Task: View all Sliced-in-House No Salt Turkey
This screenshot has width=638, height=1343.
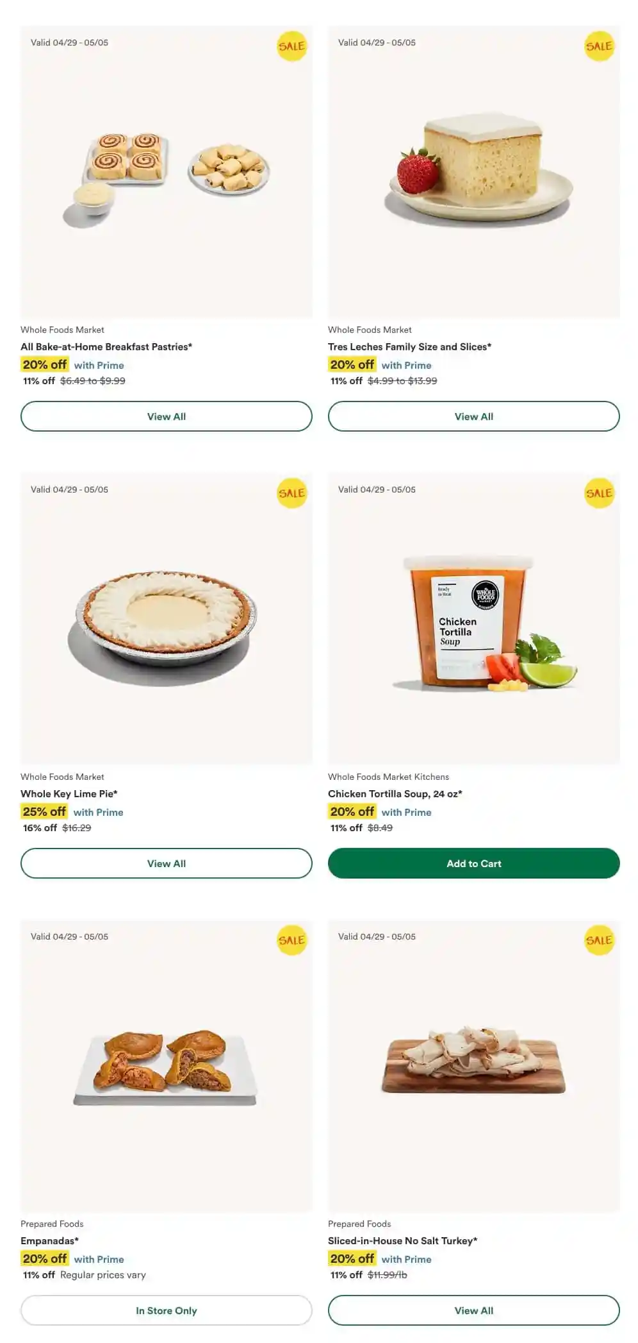Action: 474,1310
